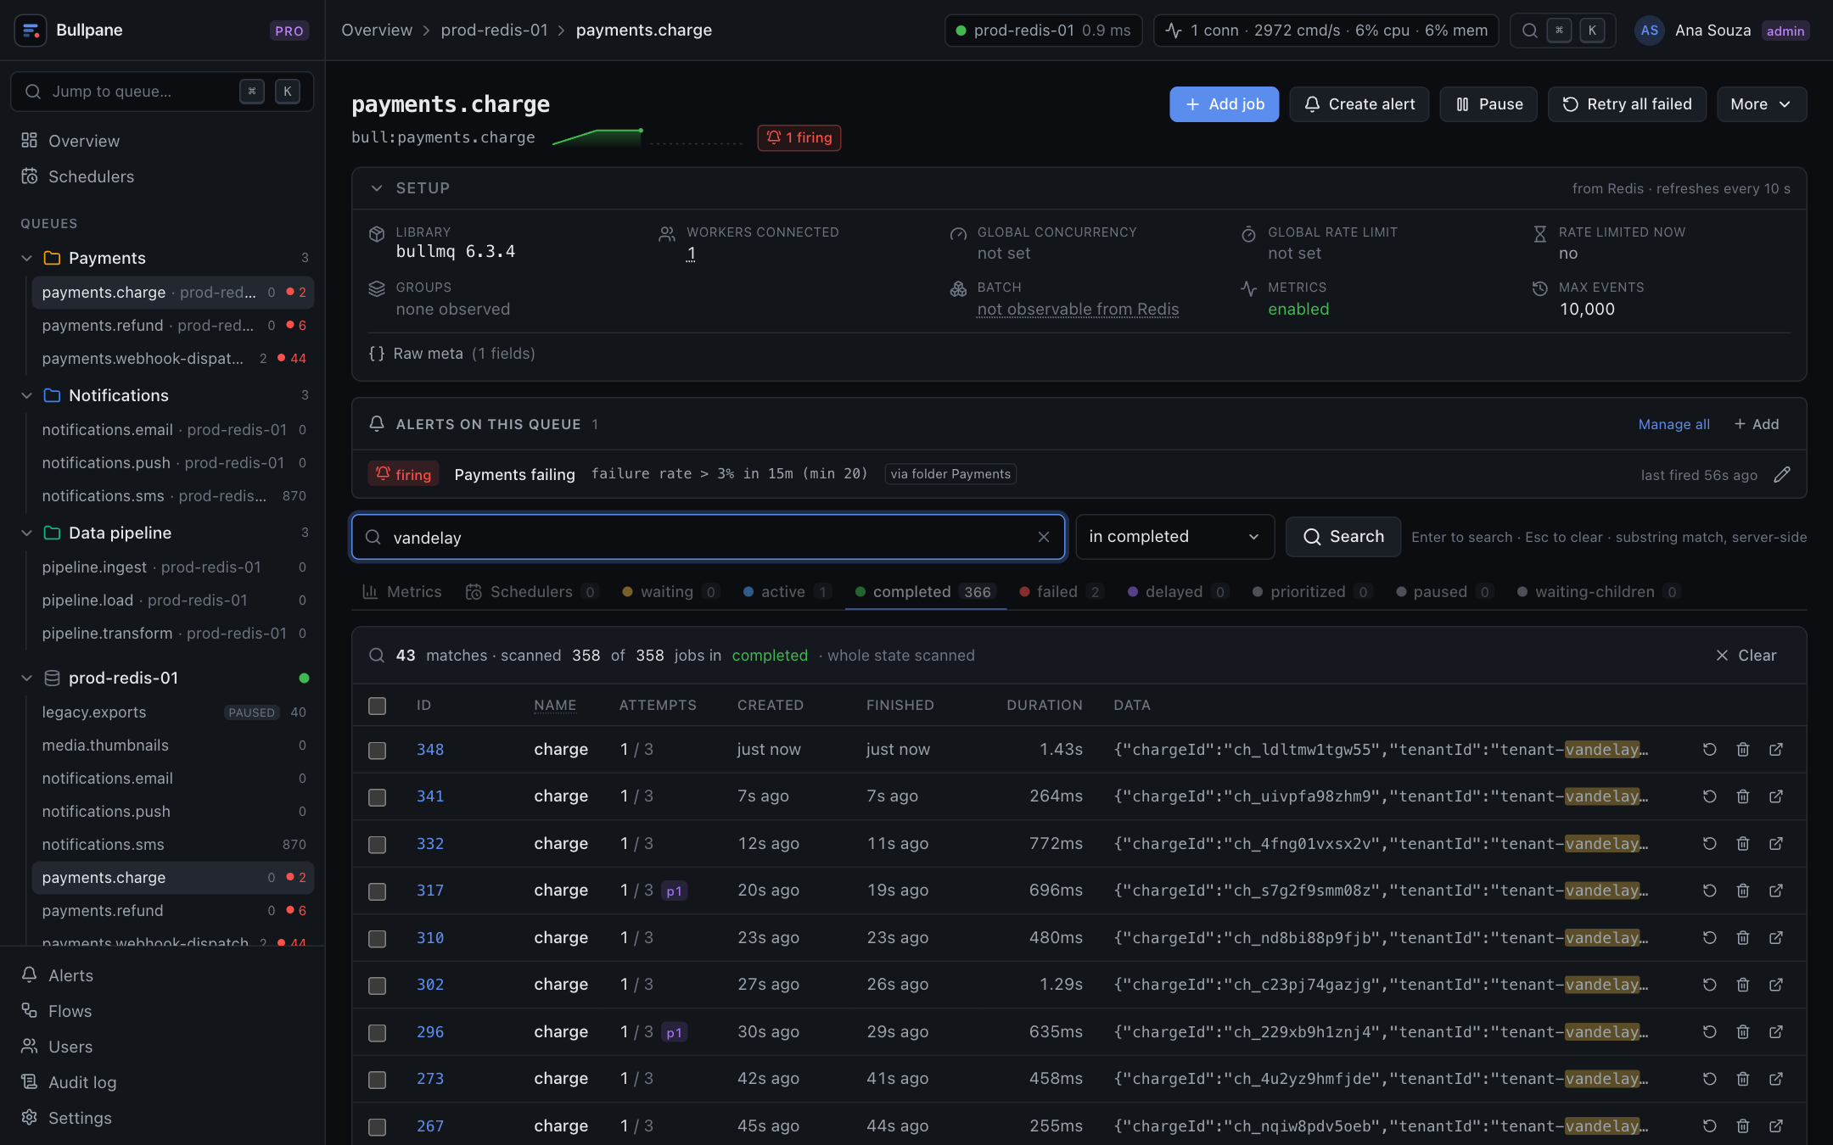Collapse the prod-redis-01 connection group

26,678
